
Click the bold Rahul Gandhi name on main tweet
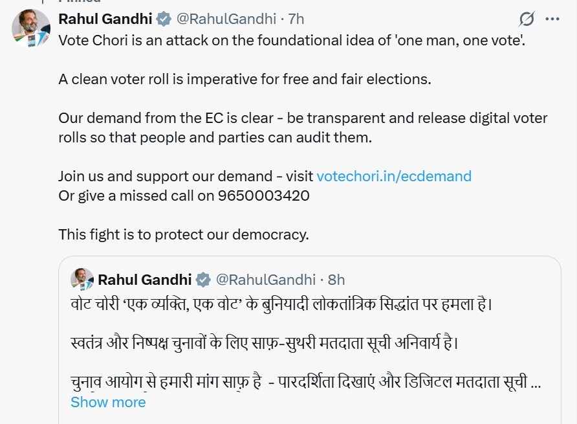click(106, 19)
